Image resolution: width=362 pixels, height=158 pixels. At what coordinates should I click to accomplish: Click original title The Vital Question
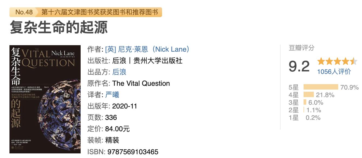coord(141,83)
